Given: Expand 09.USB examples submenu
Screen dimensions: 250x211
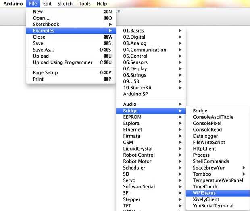Looking at the screenshot, I should pyautogui.click(x=151, y=81).
